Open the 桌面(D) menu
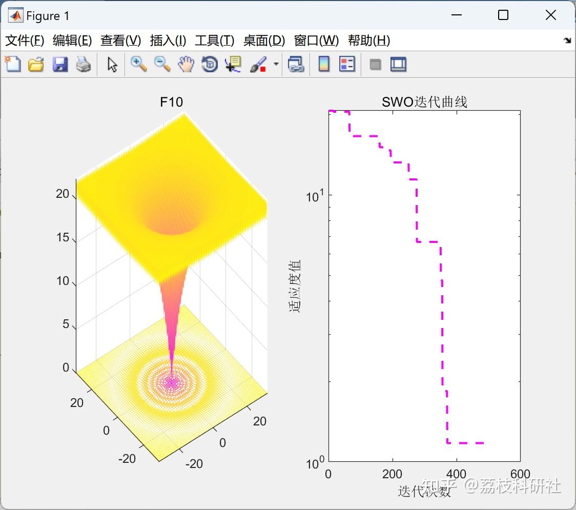Image resolution: width=576 pixels, height=510 pixels. pos(264,40)
